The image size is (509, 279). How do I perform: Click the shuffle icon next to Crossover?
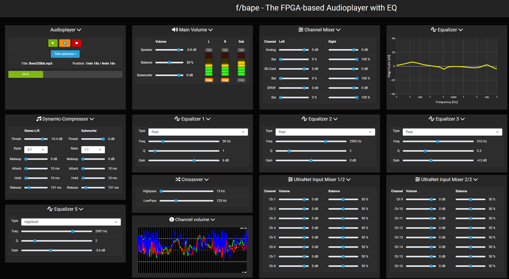(x=178, y=180)
